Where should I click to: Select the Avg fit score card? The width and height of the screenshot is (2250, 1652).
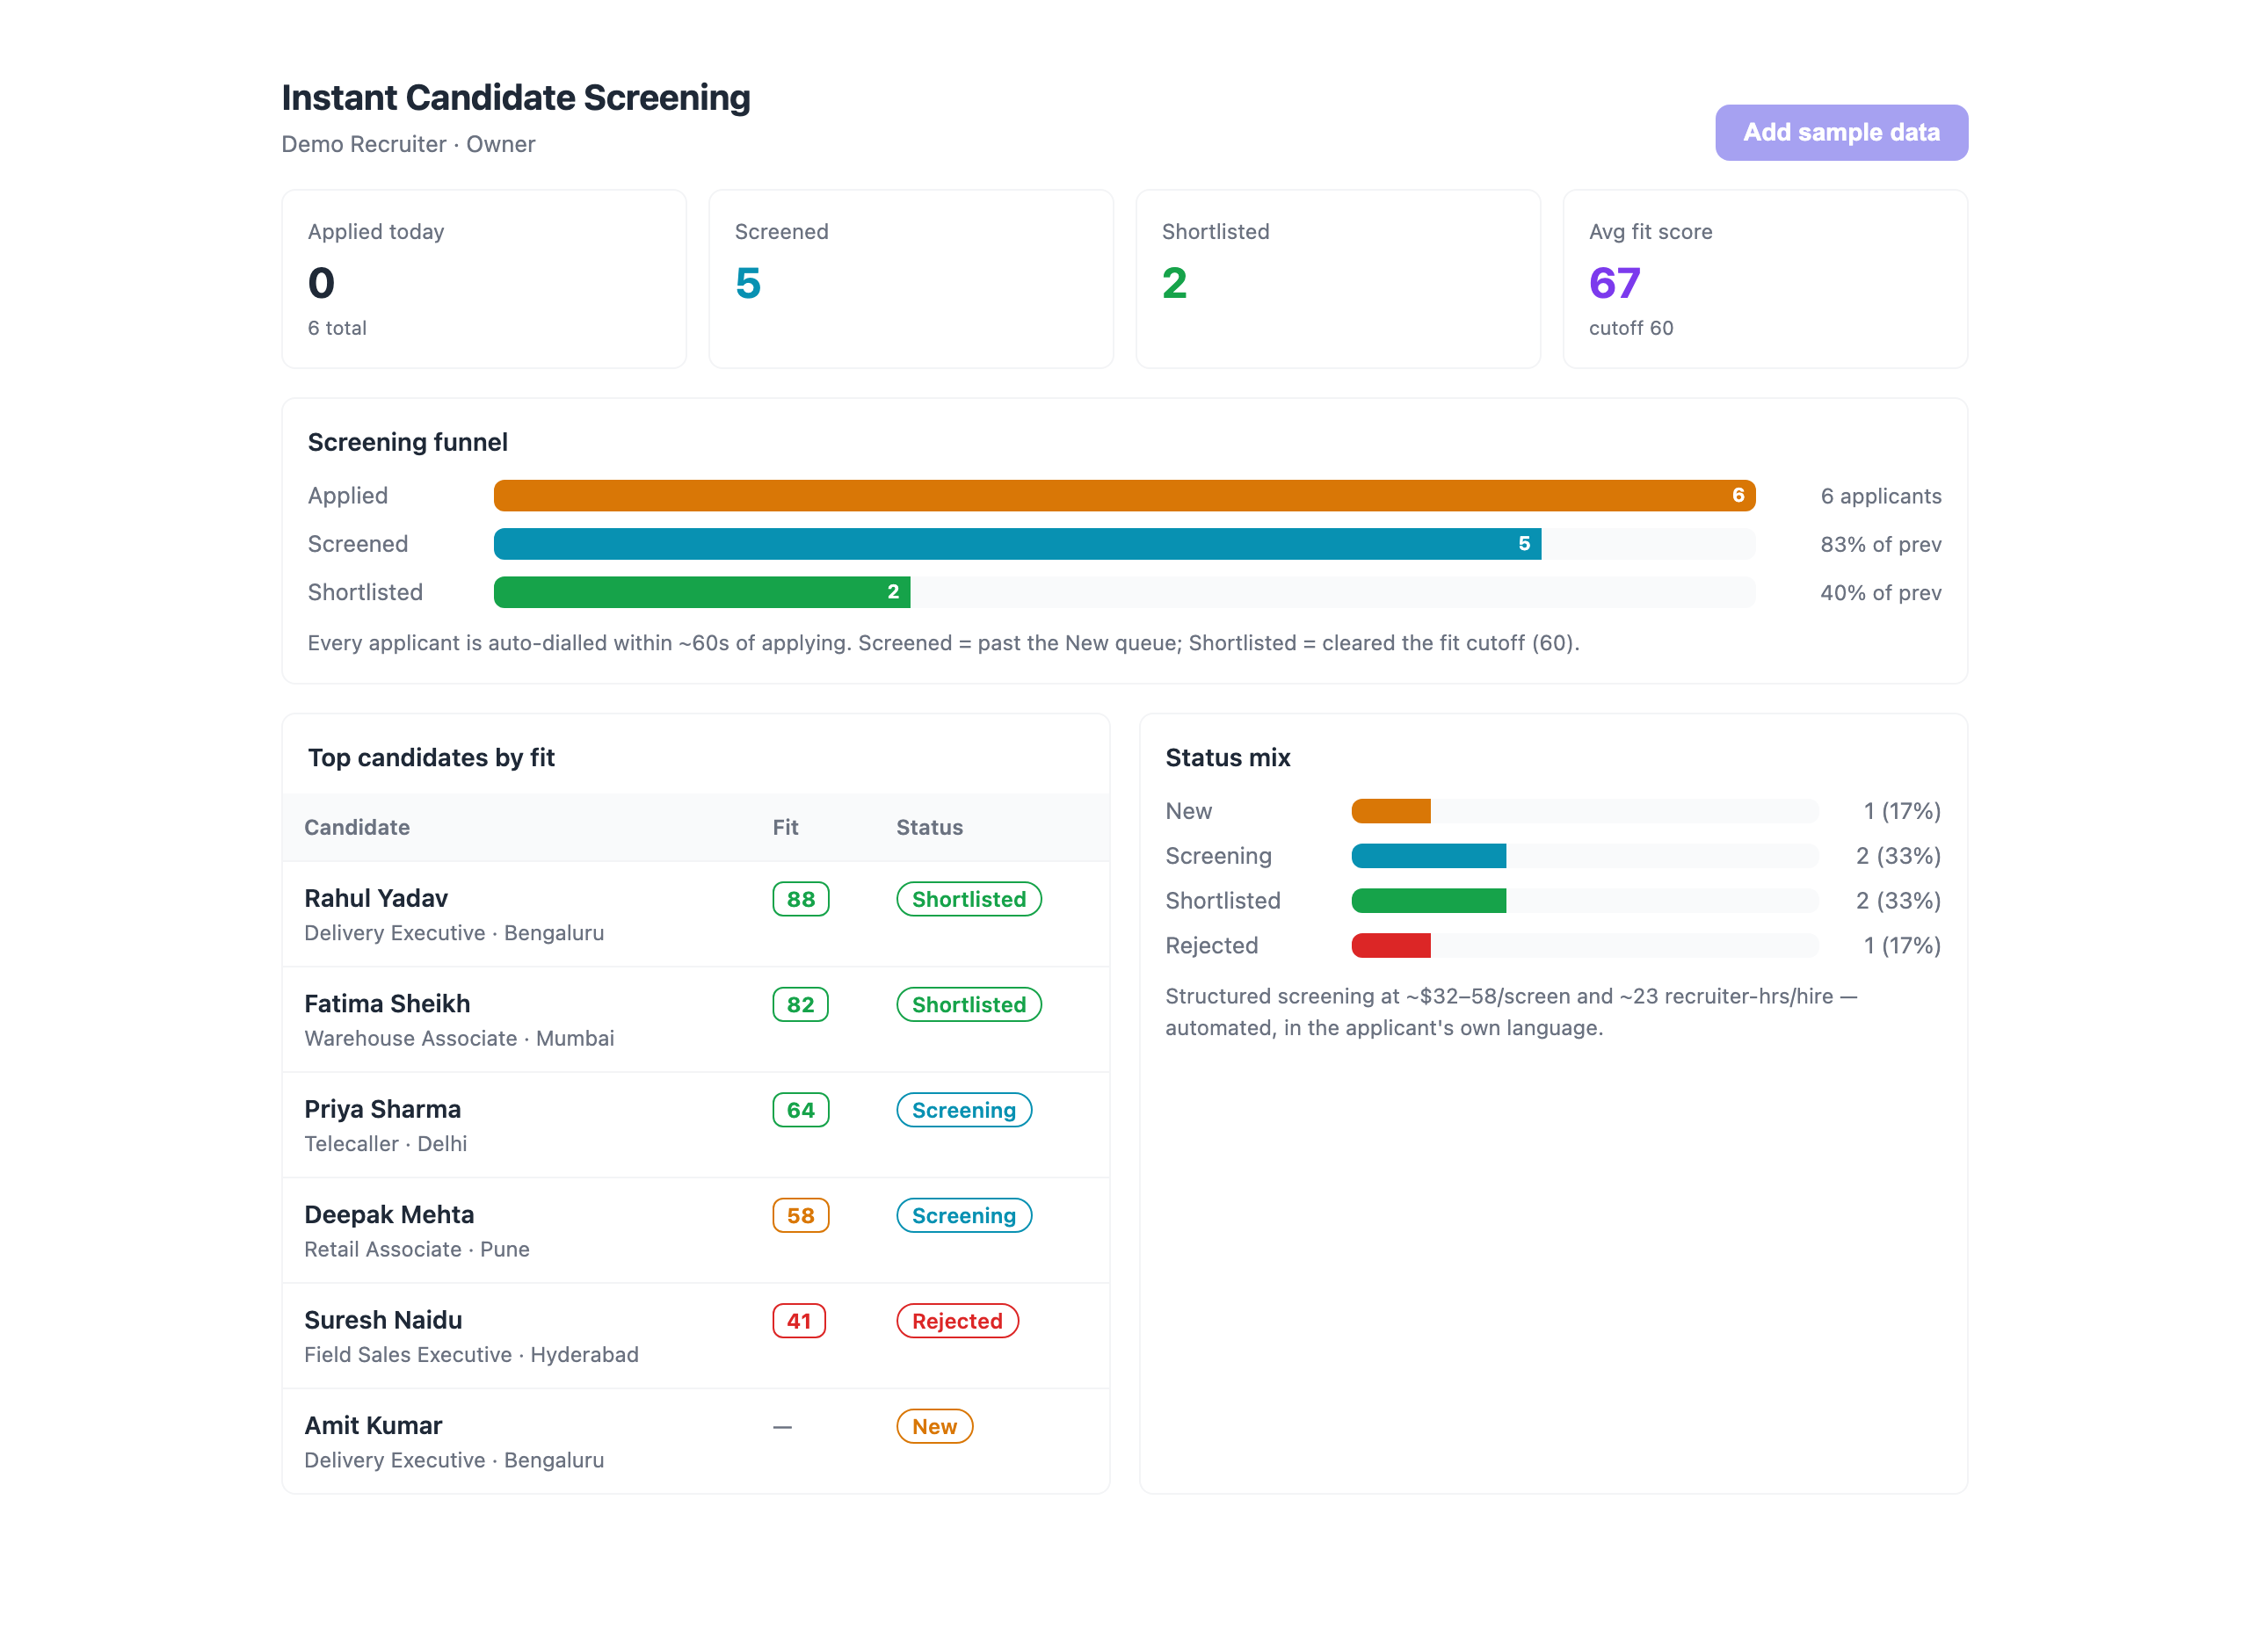(x=1765, y=279)
